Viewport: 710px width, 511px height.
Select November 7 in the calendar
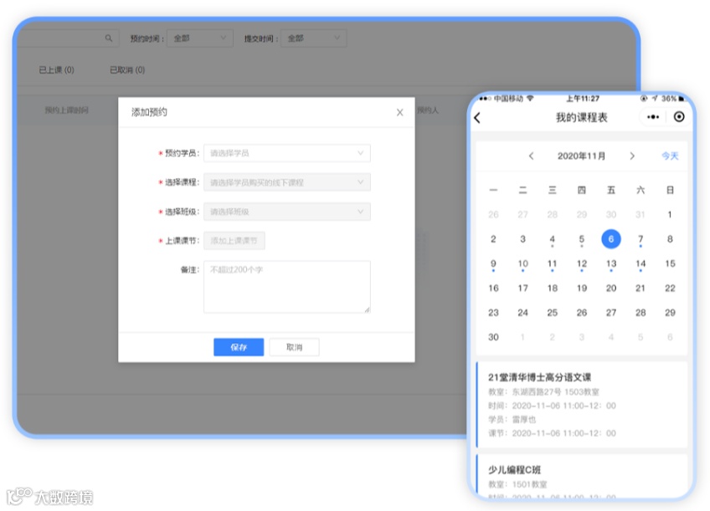click(x=641, y=238)
